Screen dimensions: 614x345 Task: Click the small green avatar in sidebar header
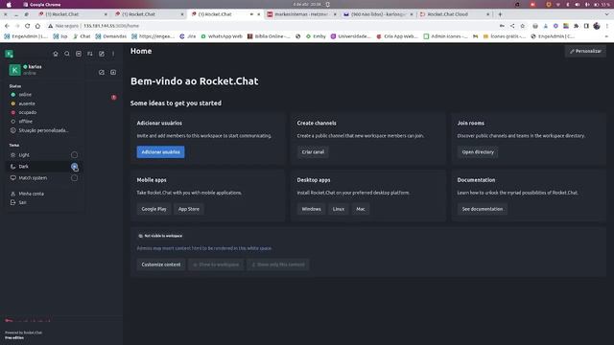pos(9,54)
